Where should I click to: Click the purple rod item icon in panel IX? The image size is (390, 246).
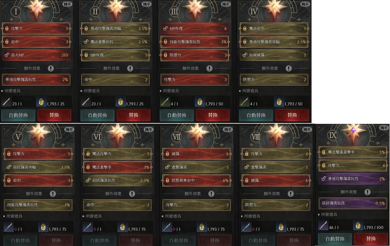[x=323, y=225]
